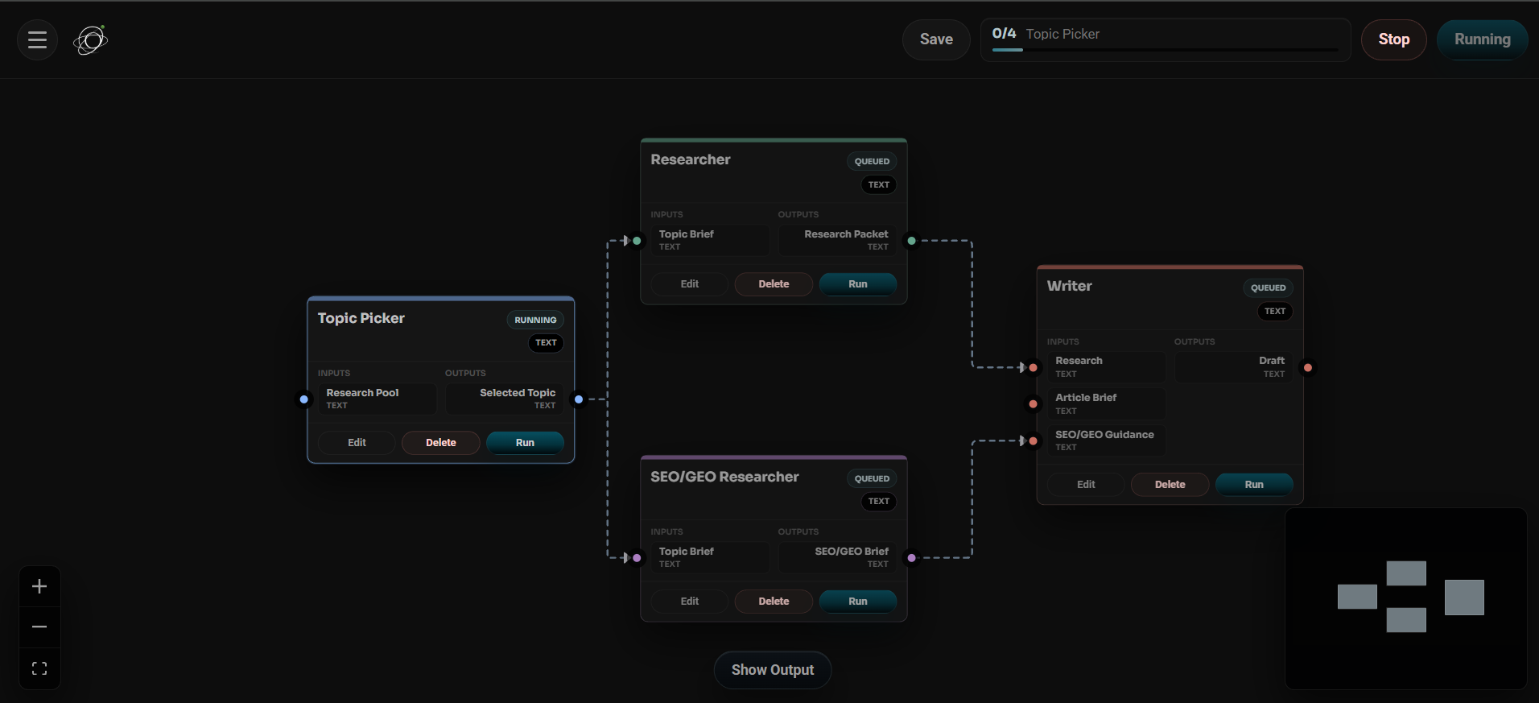Click Writer's Draft output port
Image resolution: width=1539 pixels, height=703 pixels.
1308,368
